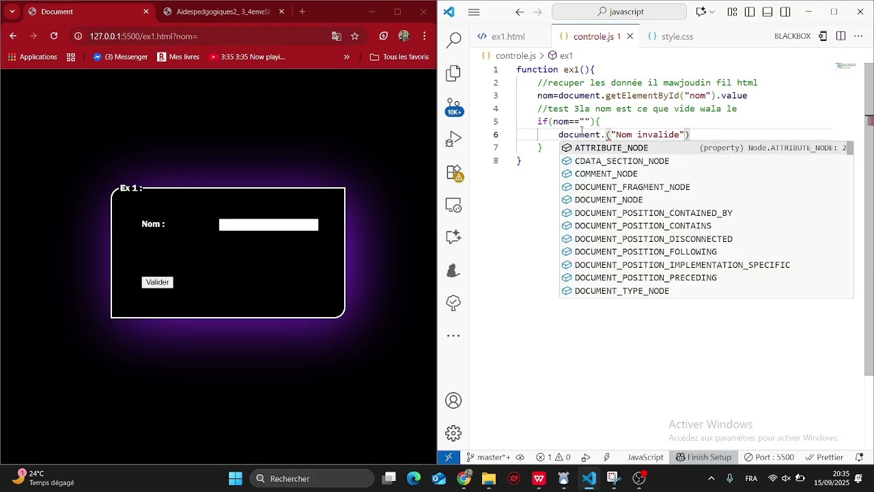This screenshot has height=492, width=874.
Task: Open the Search view in VS Code sidebar
Action: [x=454, y=40]
